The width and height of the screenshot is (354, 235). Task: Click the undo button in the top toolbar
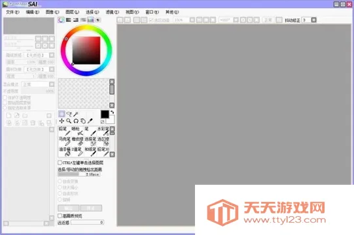(120, 20)
